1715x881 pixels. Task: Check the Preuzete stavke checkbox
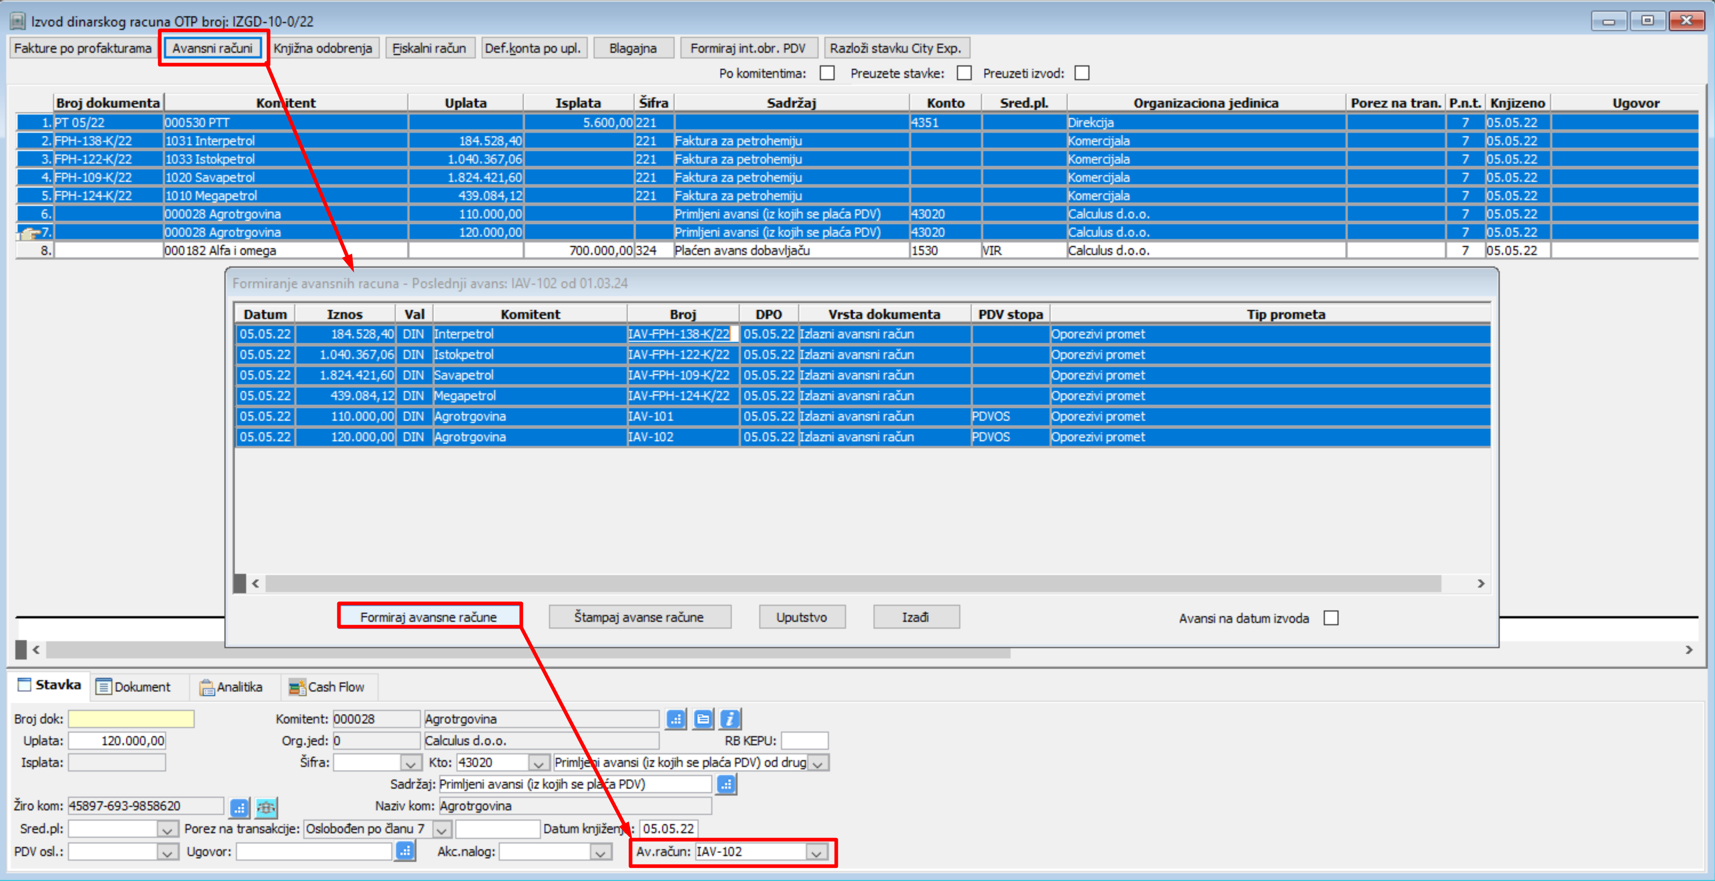click(964, 73)
